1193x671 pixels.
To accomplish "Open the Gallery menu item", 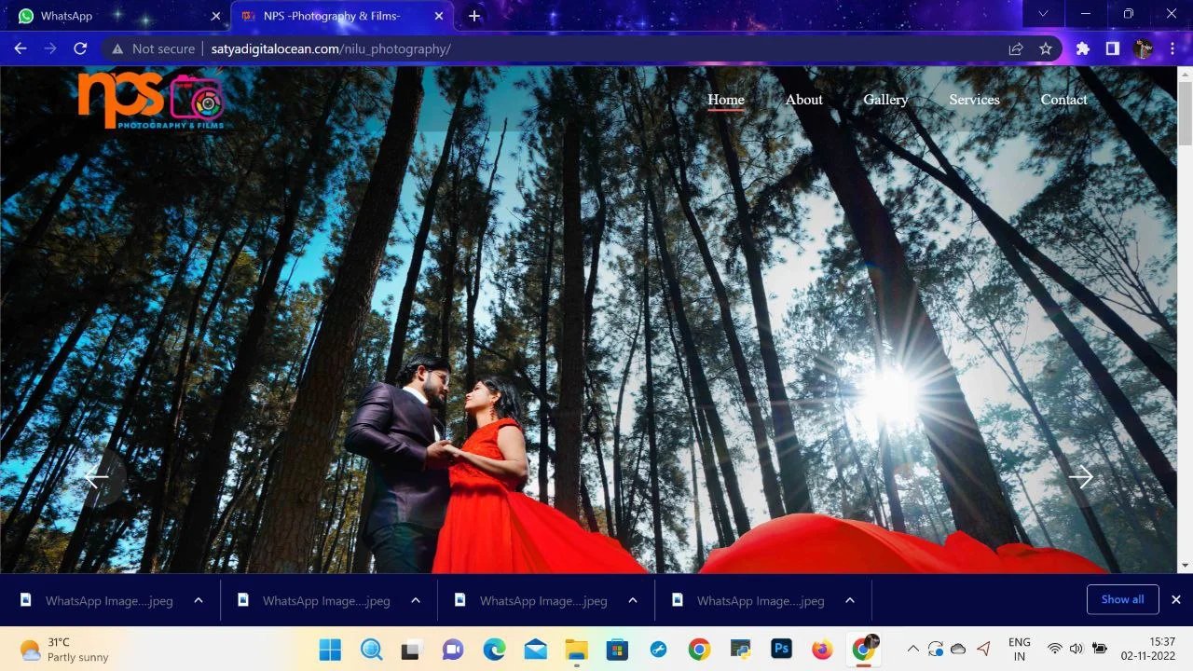I will pos(884,100).
